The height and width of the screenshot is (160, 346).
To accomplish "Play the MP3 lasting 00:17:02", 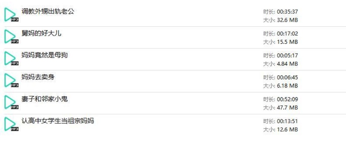I will point(11,36).
